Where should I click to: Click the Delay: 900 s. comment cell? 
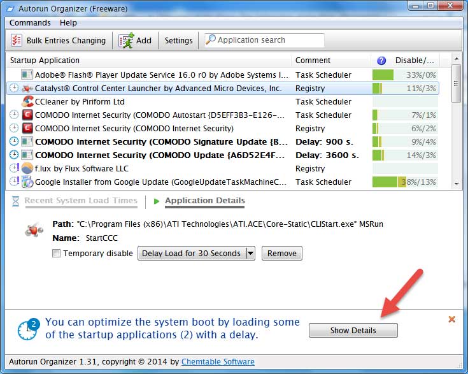point(324,142)
